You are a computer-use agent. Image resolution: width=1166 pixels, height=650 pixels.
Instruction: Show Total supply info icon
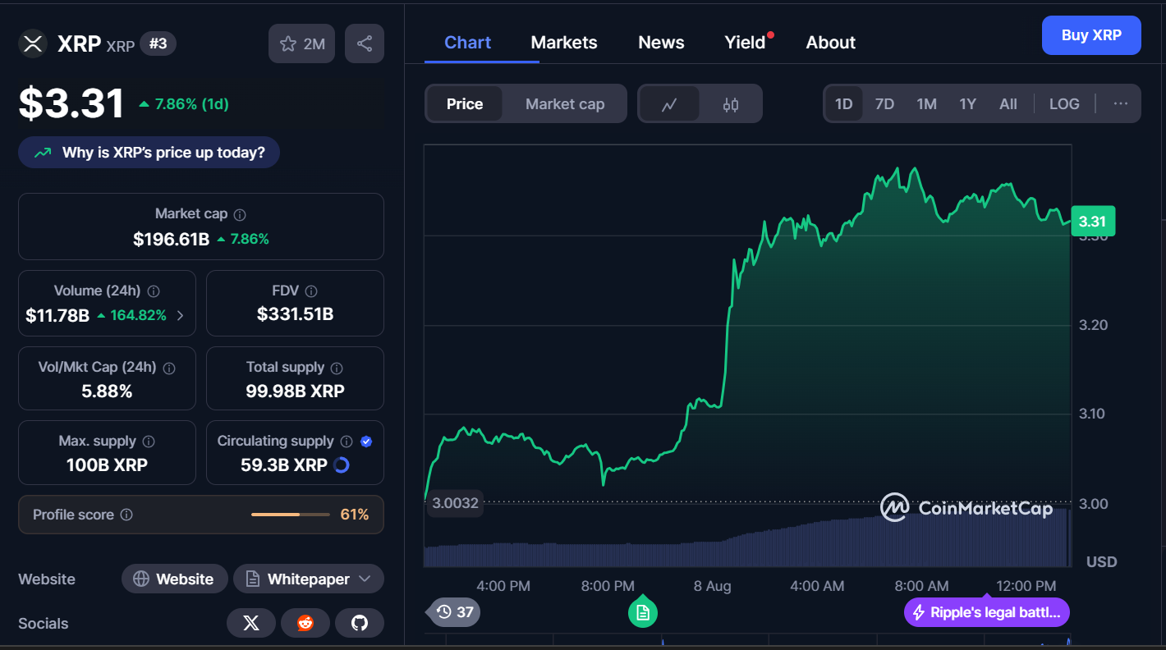(x=337, y=368)
